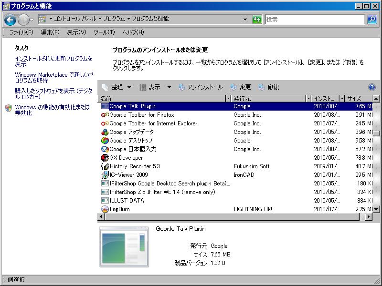This screenshot has width=382, height=286.
Task: Click the IC-Viewer 2009 icon
Action: [105, 175]
